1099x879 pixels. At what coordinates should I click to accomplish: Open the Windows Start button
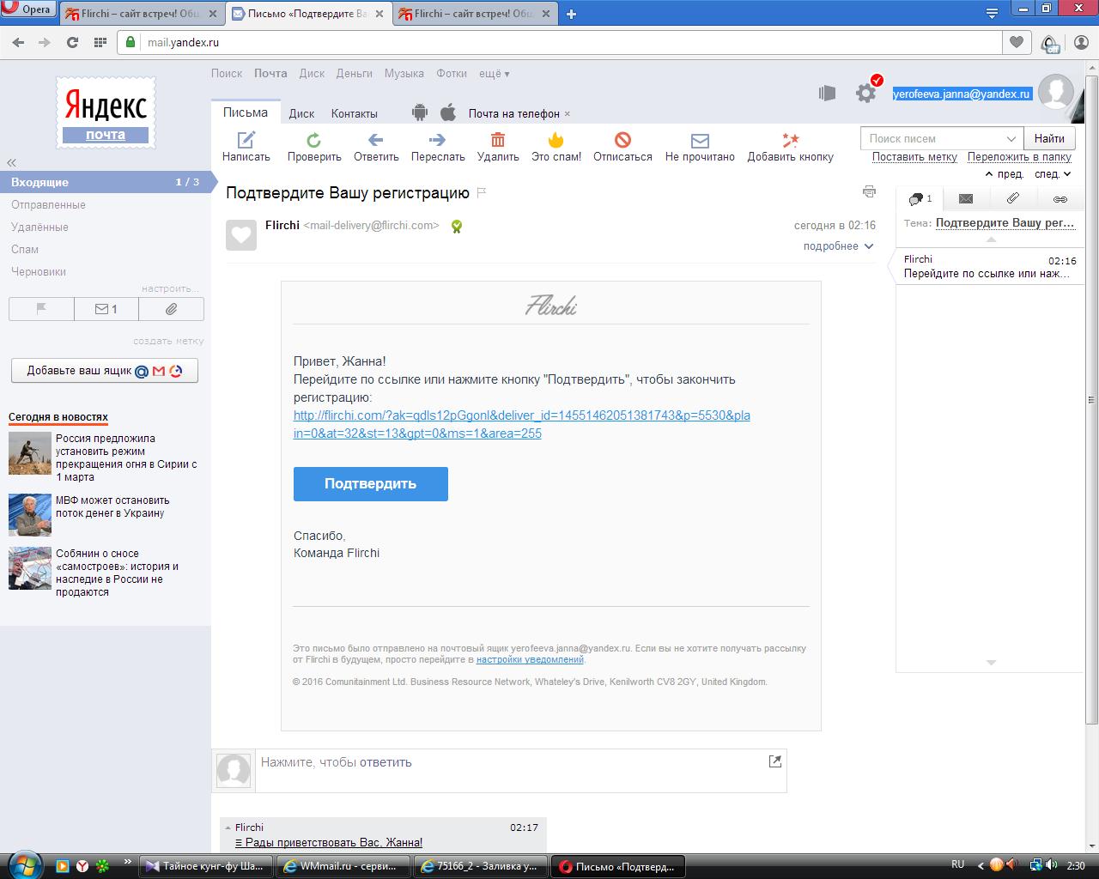point(23,864)
